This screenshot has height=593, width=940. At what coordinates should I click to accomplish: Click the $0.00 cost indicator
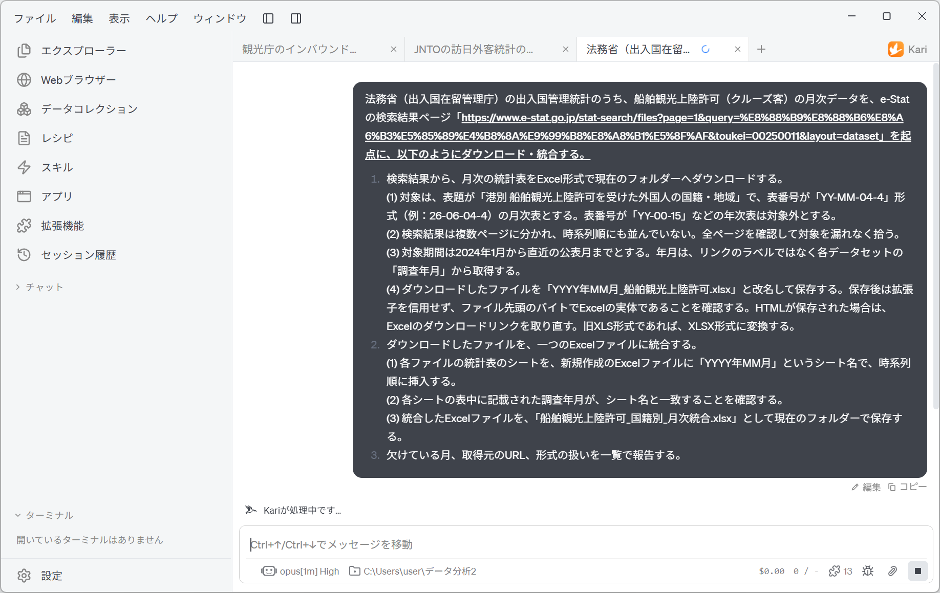772,571
